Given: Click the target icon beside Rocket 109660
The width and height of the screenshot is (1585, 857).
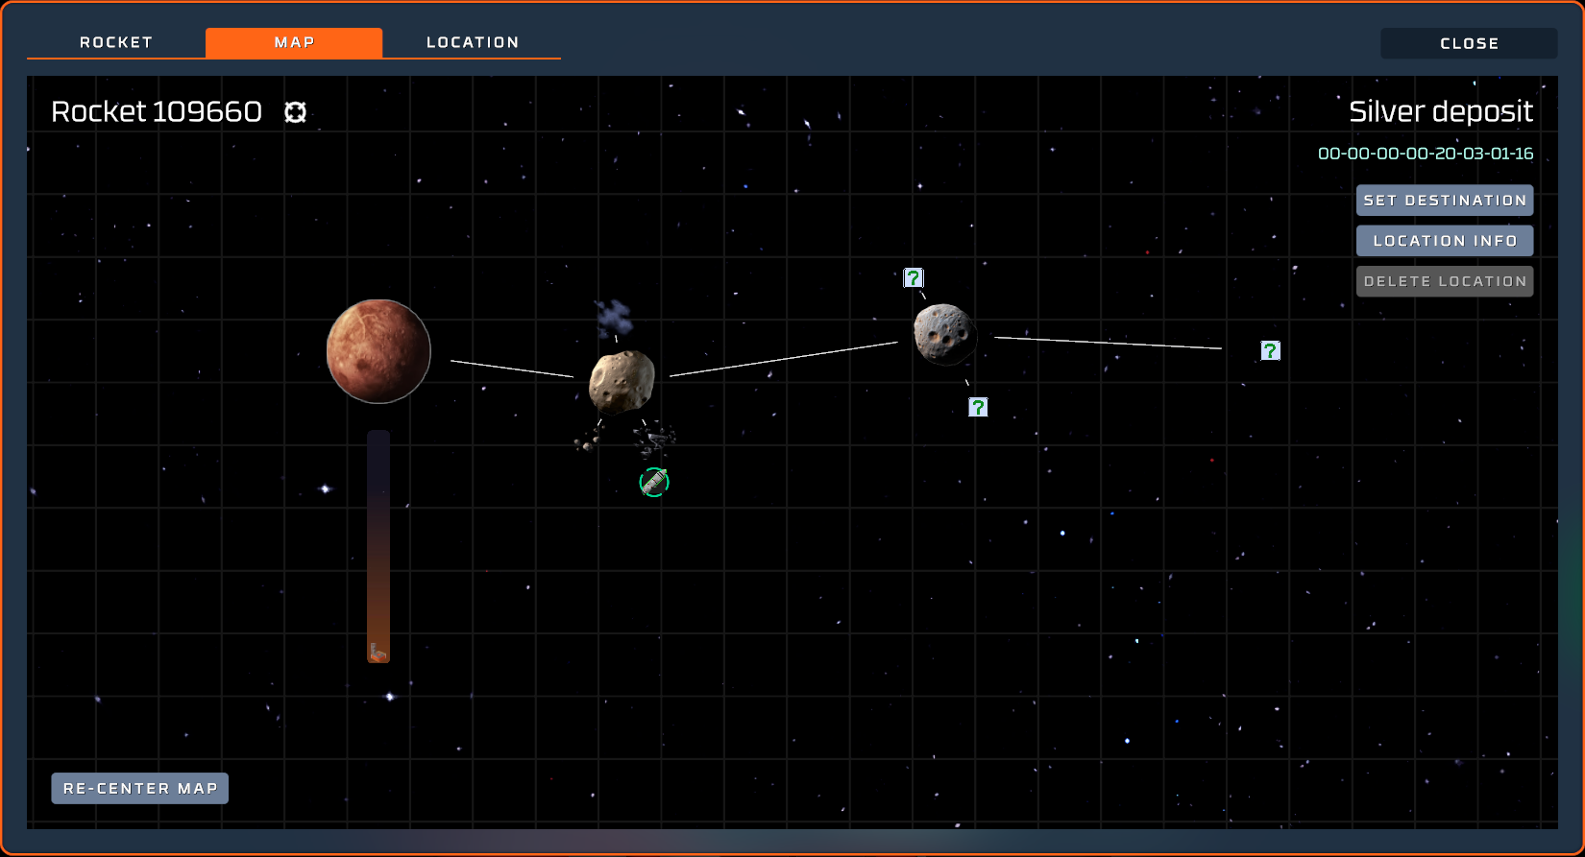Looking at the screenshot, I should coord(295,112).
